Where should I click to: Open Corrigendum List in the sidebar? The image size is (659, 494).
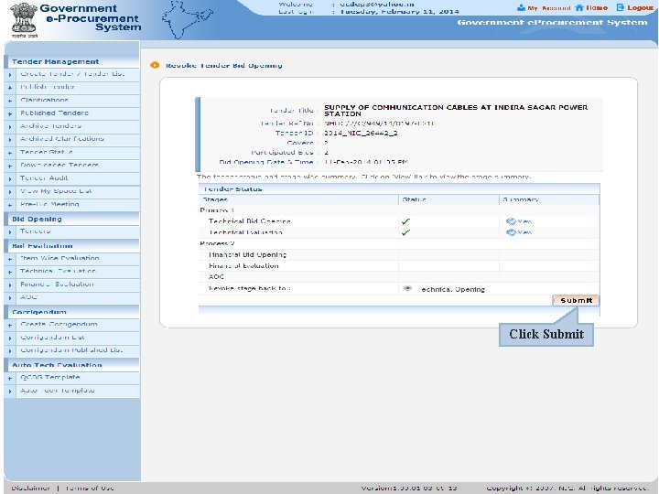pos(52,338)
